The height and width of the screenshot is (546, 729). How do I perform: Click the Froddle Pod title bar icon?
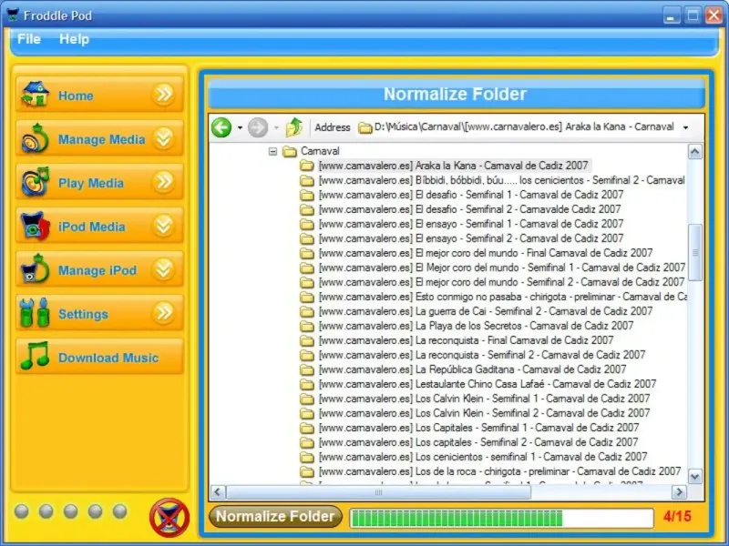tap(13, 15)
